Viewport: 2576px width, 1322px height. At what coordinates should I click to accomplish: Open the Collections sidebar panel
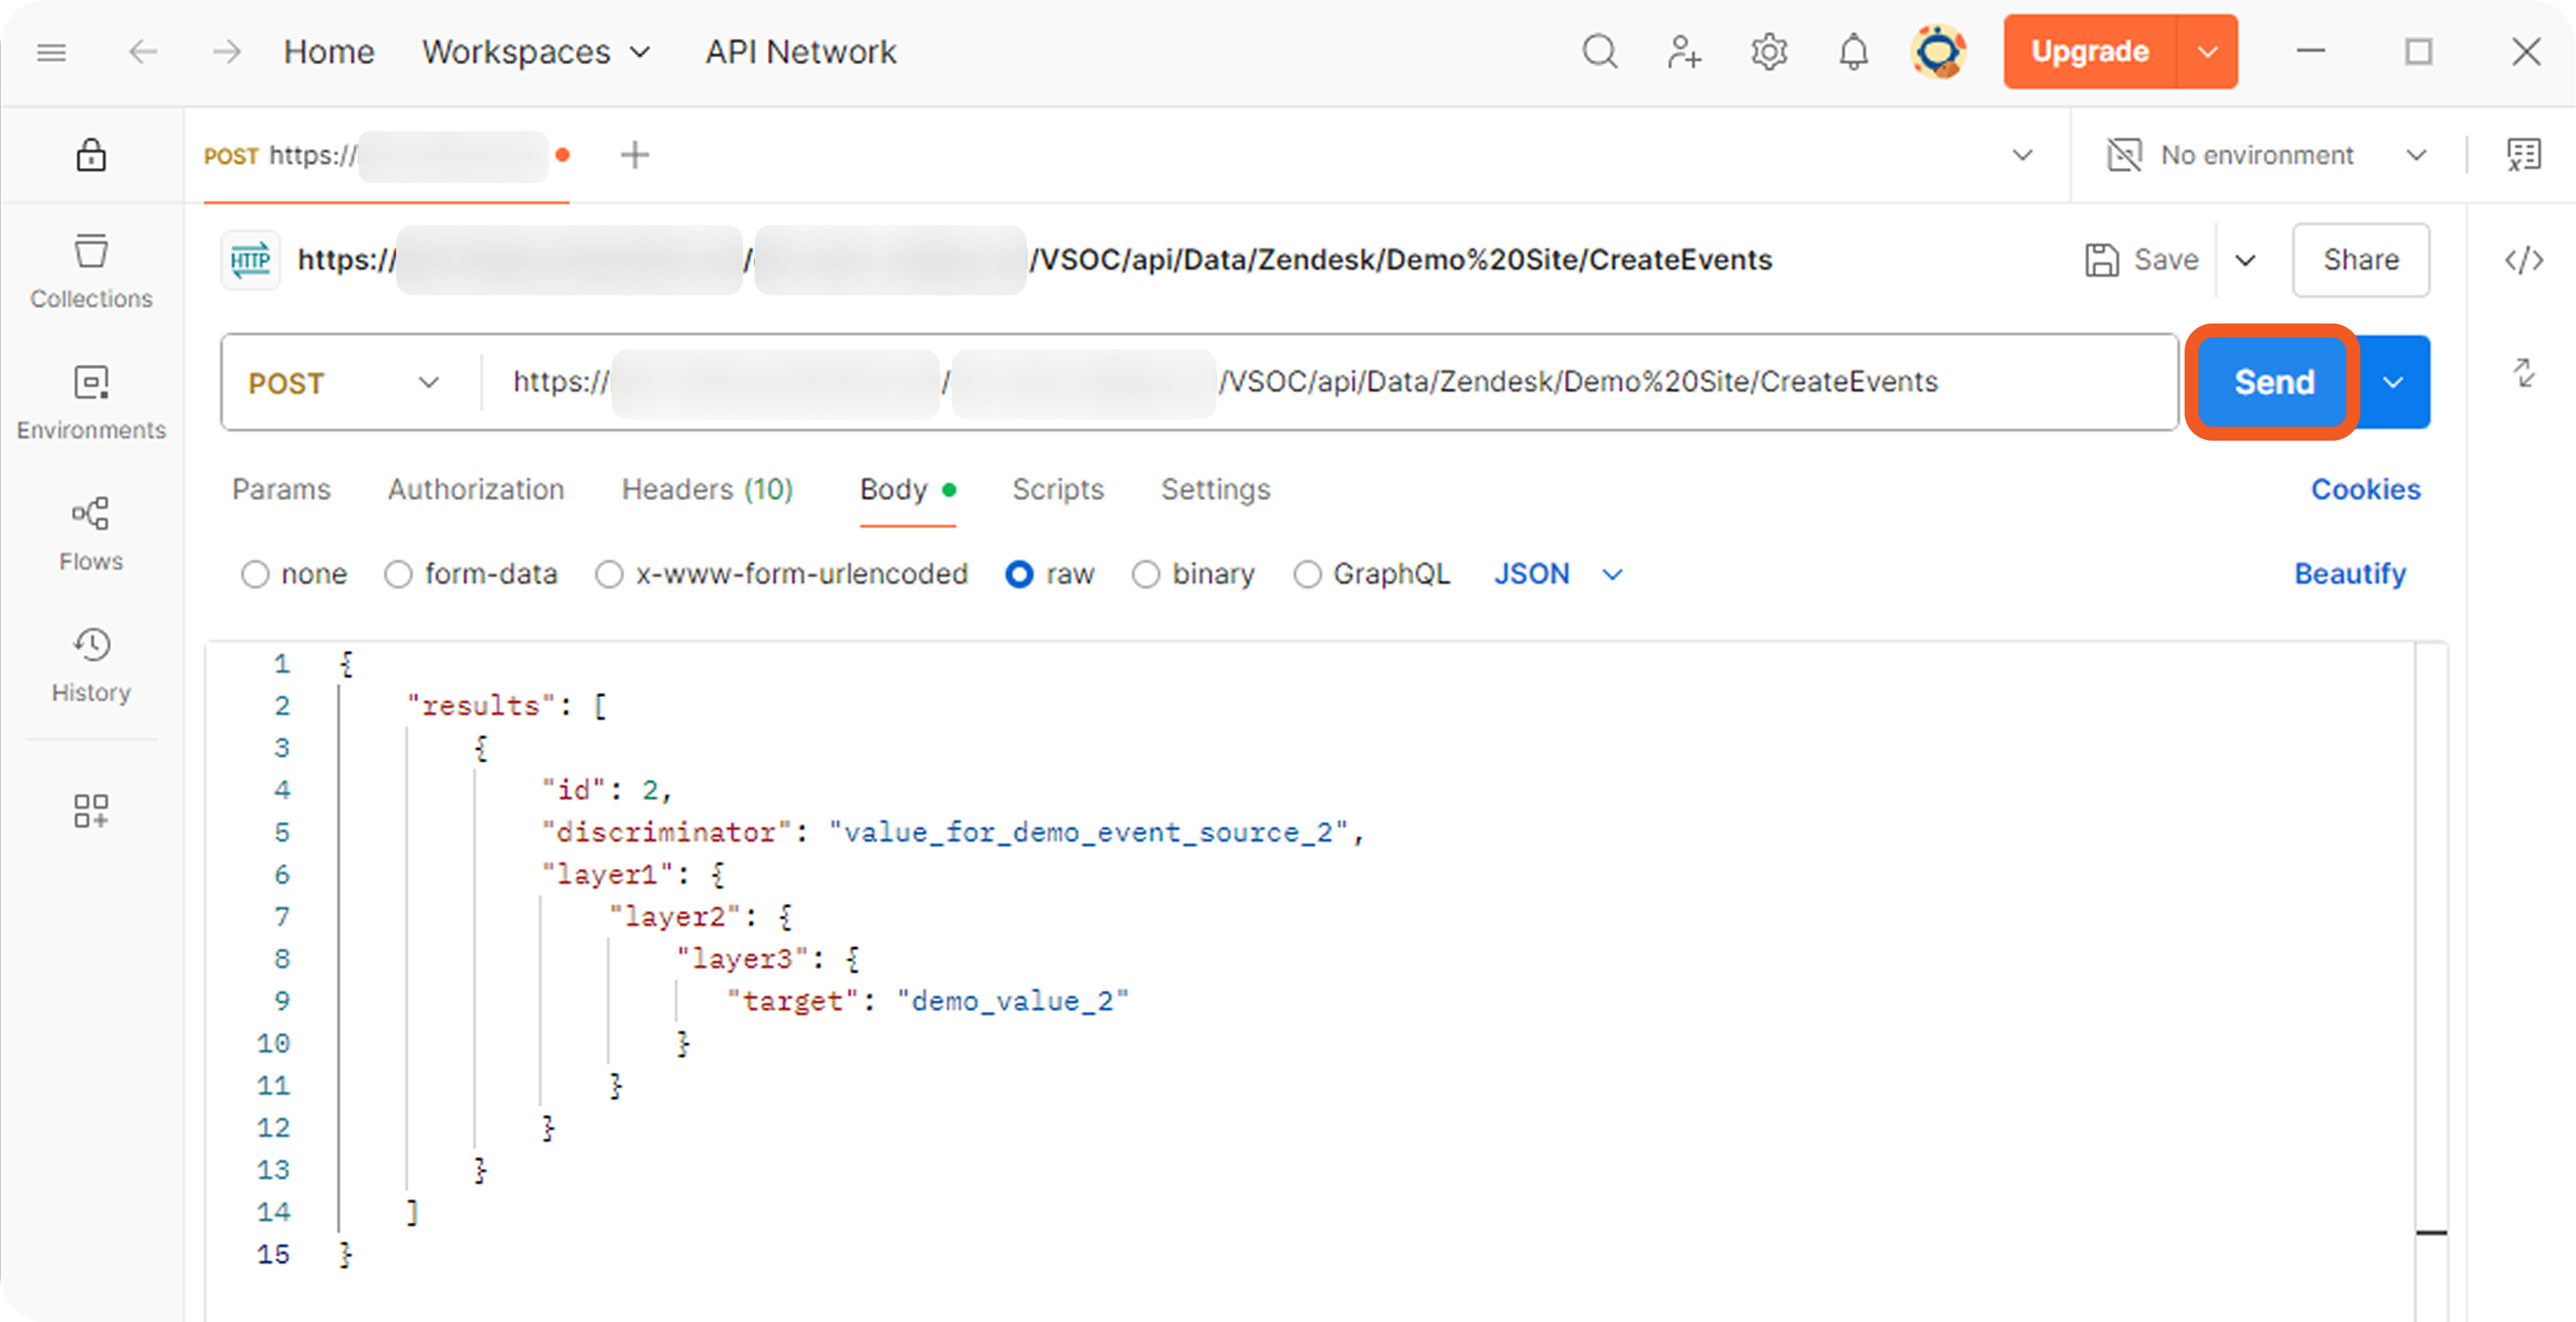point(91,270)
